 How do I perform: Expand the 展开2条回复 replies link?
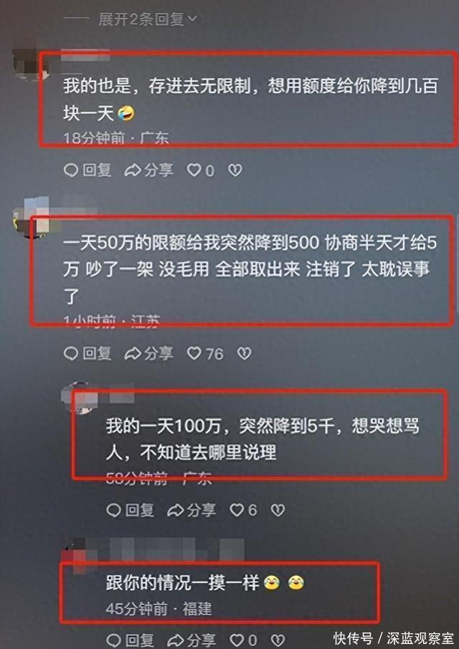[x=148, y=19]
